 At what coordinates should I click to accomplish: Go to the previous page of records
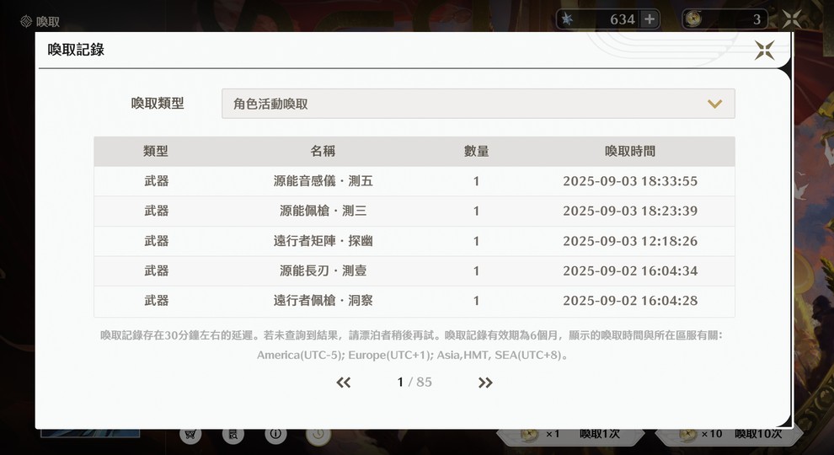pyautogui.click(x=344, y=383)
